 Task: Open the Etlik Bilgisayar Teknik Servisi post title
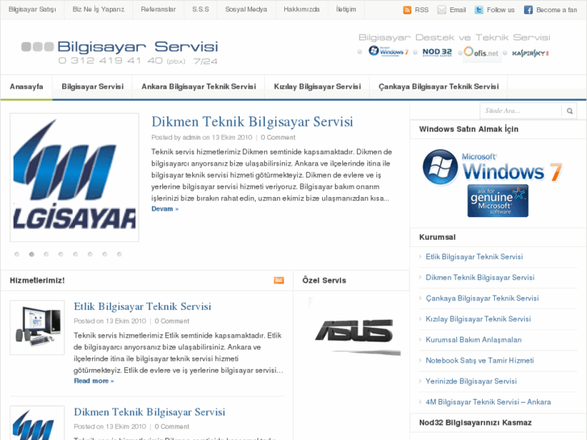tap(142, 307)
